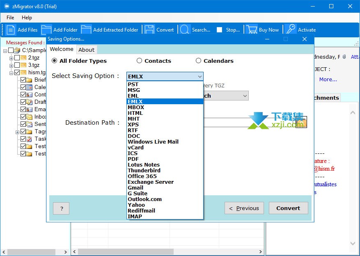Click the Inbox folder icon in tree

coord(29,117)
